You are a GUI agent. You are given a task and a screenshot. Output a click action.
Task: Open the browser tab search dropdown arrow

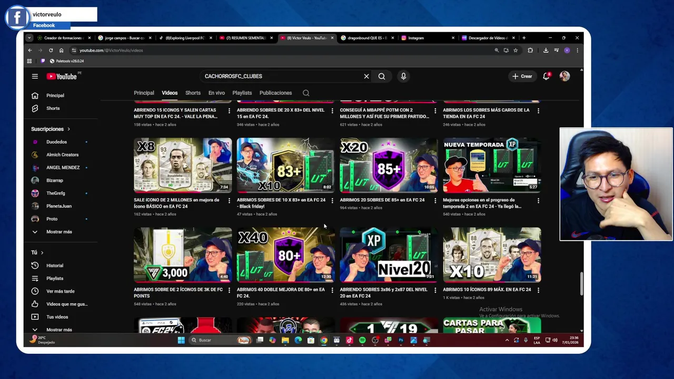29,38
